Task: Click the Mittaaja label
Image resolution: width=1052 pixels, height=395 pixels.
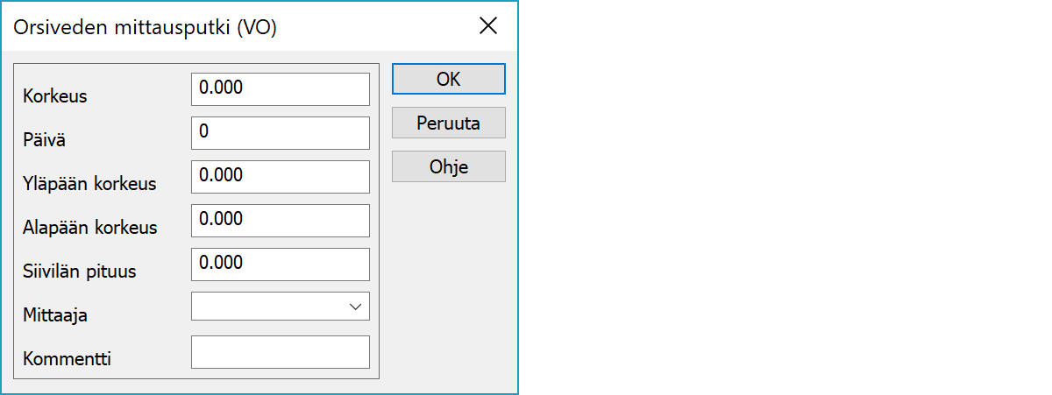Action: [x=55, y=315]
